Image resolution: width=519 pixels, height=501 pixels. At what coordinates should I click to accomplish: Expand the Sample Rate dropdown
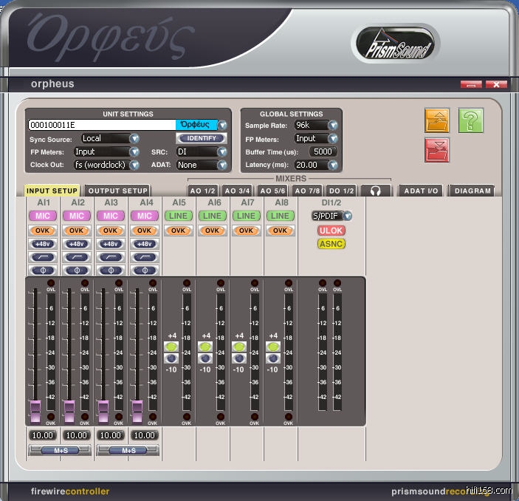[332, 126]
